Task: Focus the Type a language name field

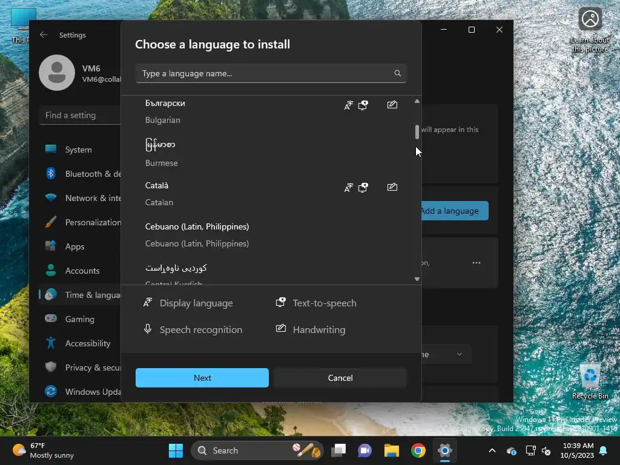Action: (x=271, y=73)
